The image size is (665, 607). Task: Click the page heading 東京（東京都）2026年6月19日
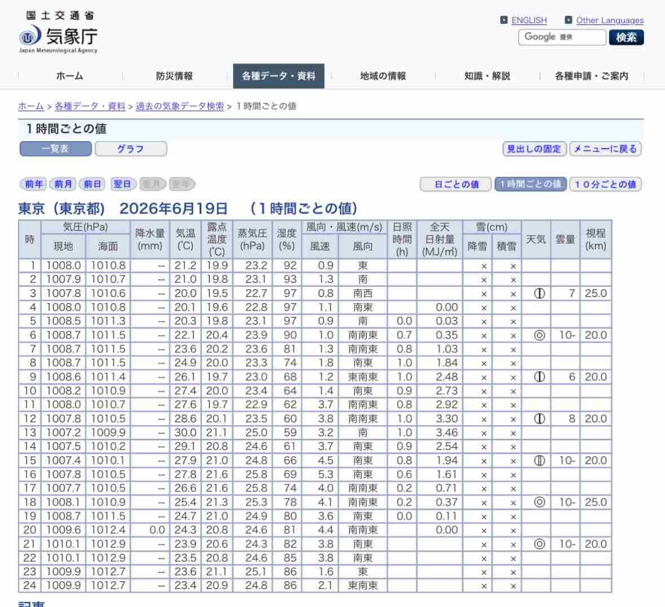click(x=123, y=208)
